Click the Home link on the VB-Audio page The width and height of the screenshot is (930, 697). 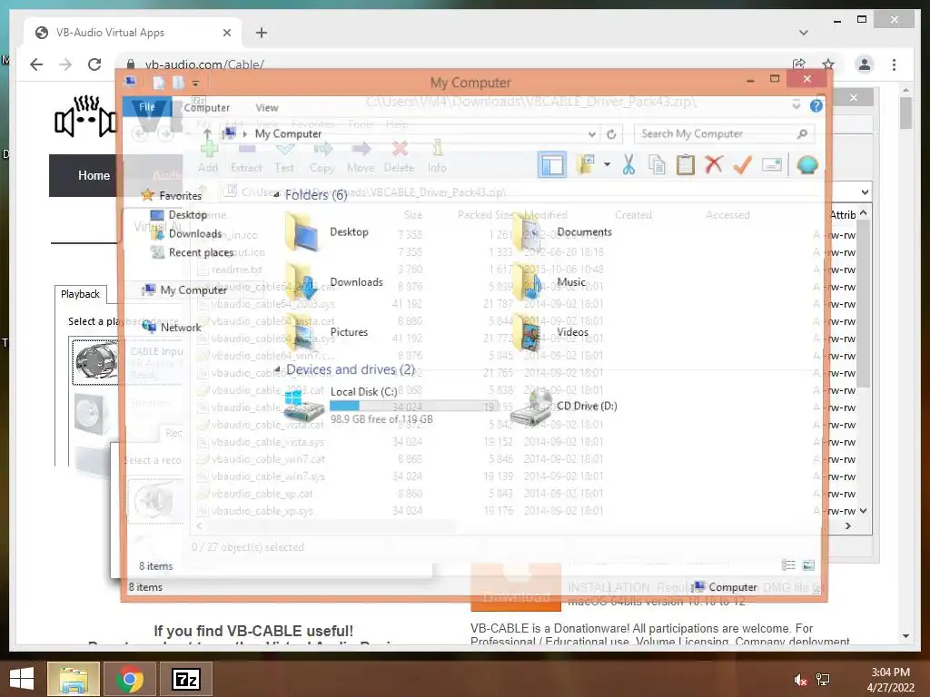coord(94,175)
